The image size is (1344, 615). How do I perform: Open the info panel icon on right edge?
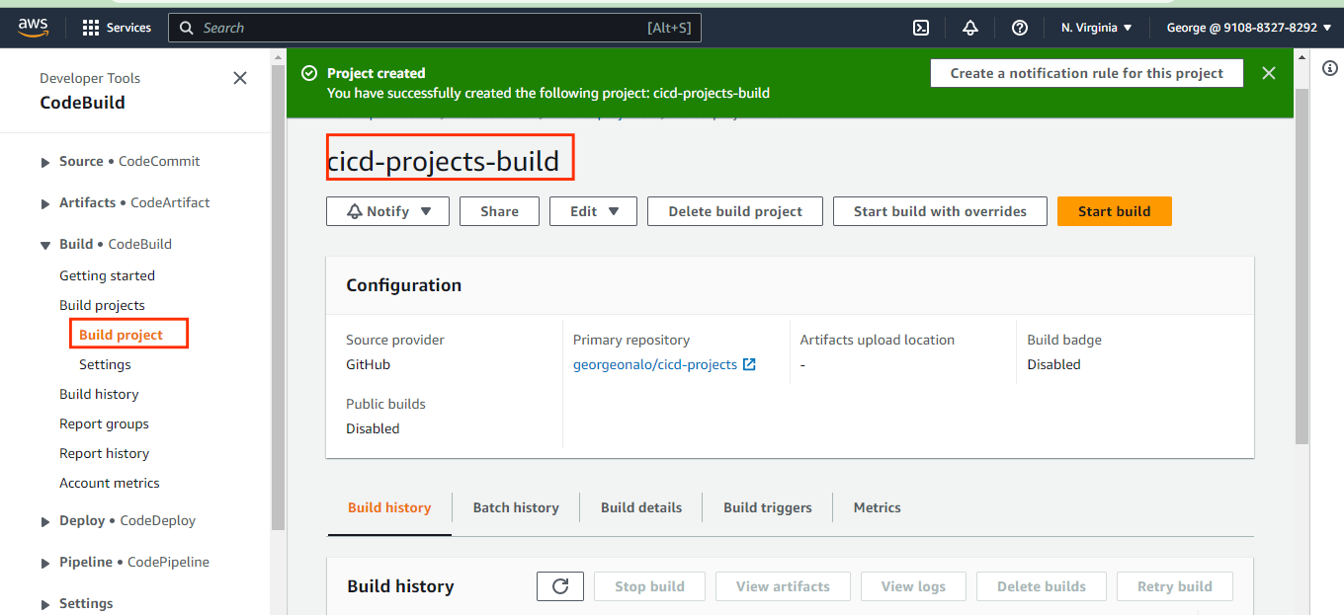pyautogui.click(x=1329, y=68)
